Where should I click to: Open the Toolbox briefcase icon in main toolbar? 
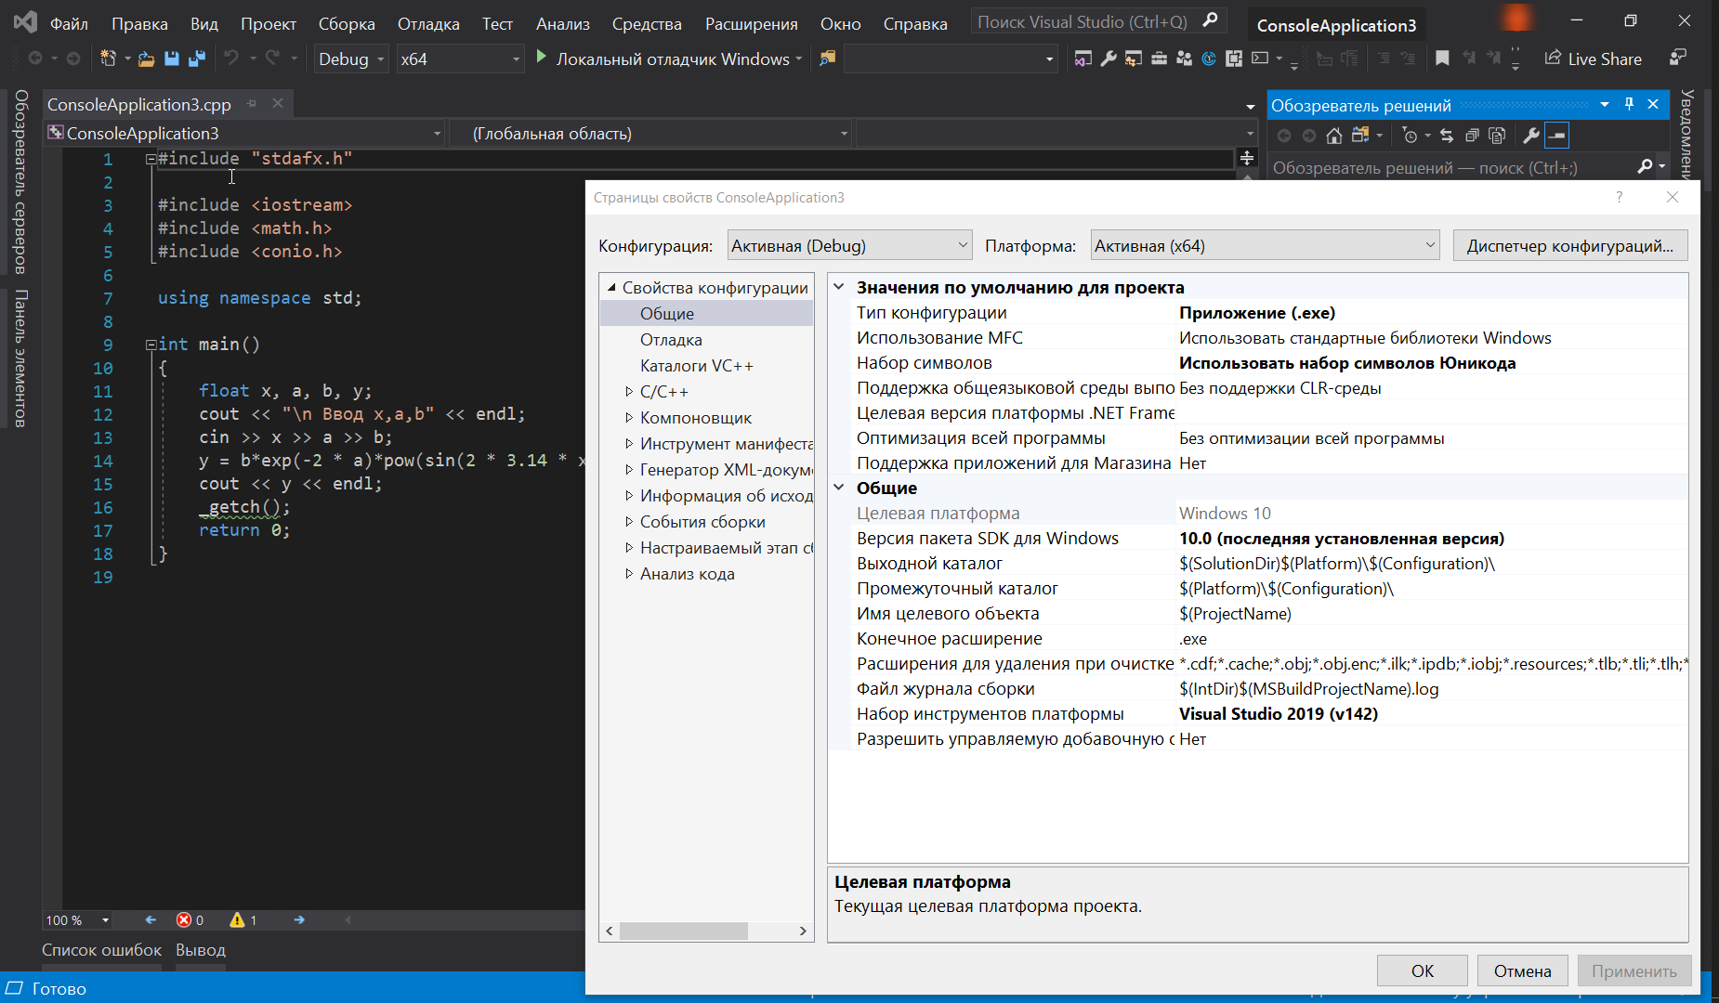coord(1159,59)
